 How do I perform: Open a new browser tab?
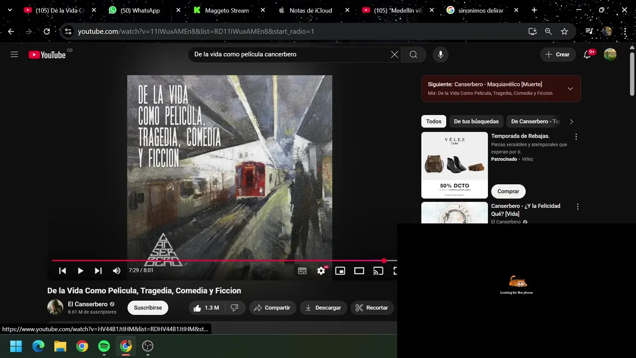click(534, 10)
